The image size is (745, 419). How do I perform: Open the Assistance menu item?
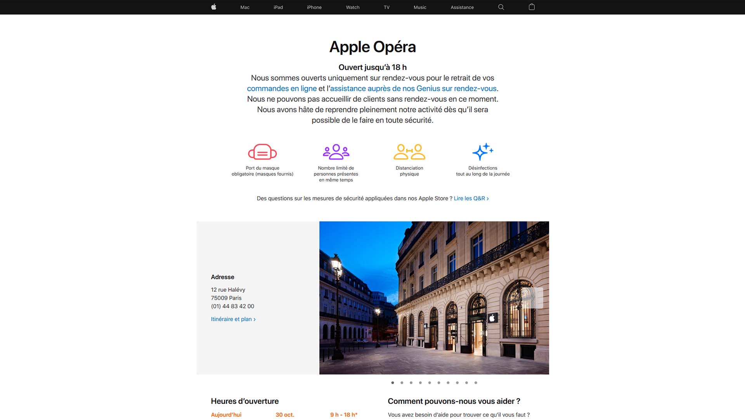tap(462, 7)
